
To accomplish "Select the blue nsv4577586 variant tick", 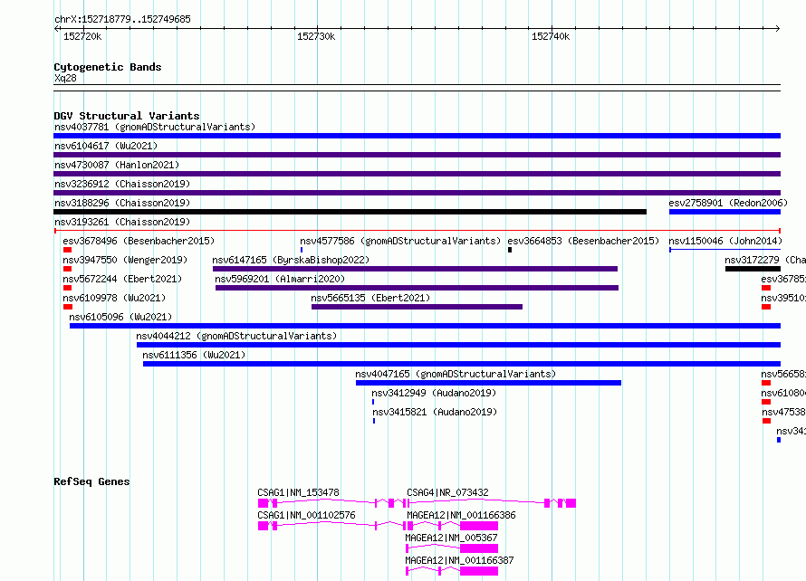I will (302, 250).
